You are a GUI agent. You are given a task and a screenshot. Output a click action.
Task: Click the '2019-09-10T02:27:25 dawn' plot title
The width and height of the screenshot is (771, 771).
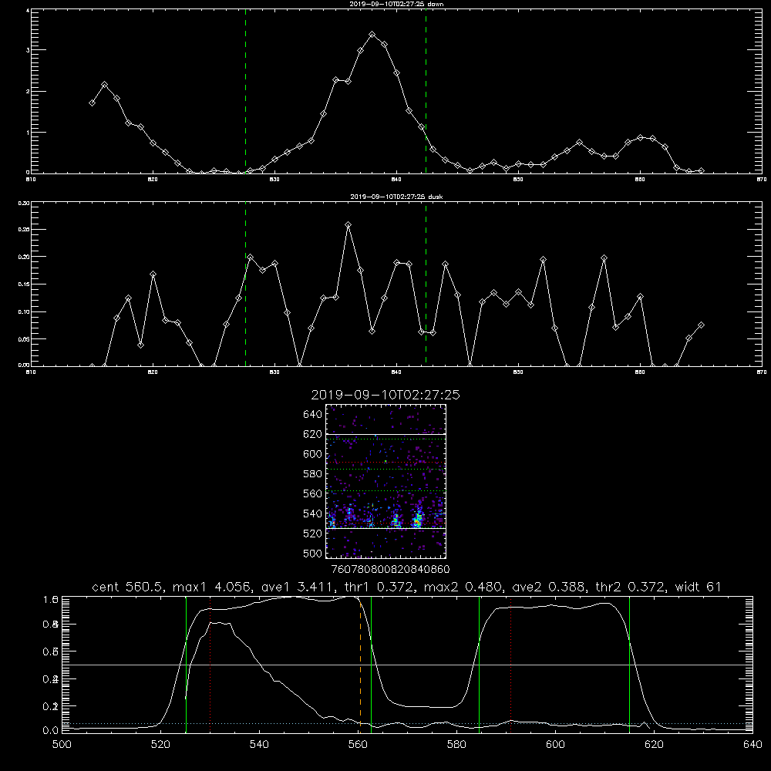[396, 4]
